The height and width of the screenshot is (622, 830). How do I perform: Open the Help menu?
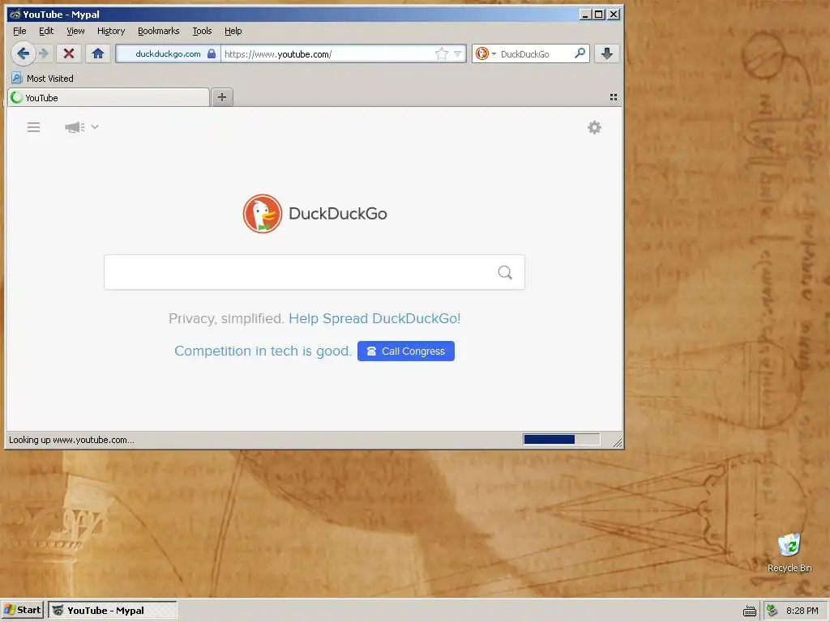point(233,32)
